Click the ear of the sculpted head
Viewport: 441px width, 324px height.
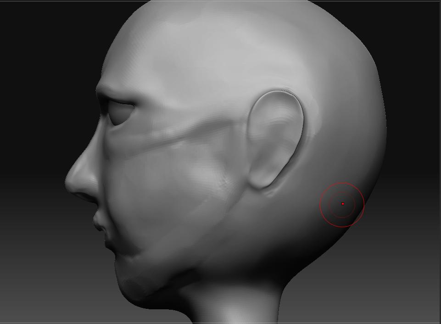point(275,140)
